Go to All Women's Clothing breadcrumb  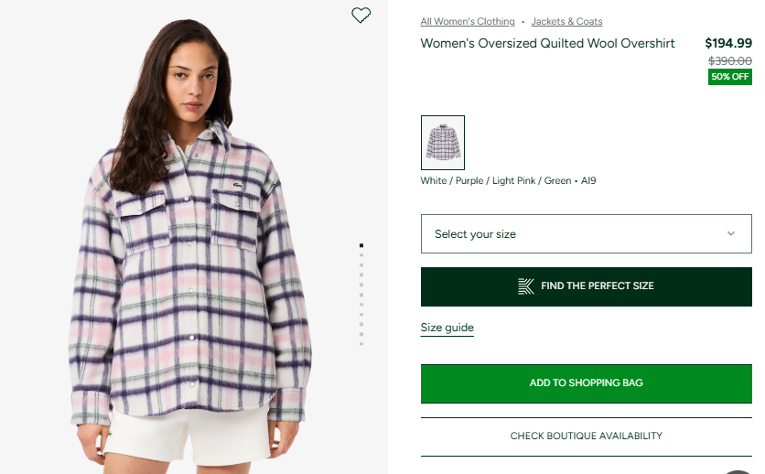pyautogui.click(x=468, y=21)
